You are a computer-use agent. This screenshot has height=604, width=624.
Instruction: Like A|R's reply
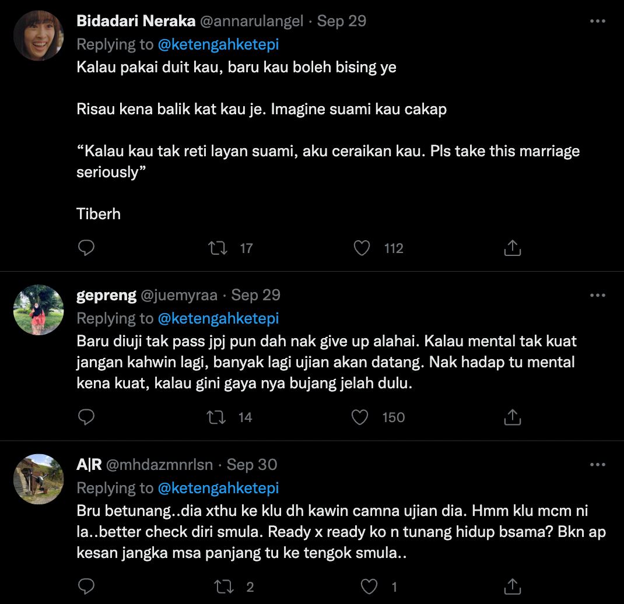pos(368,587)
